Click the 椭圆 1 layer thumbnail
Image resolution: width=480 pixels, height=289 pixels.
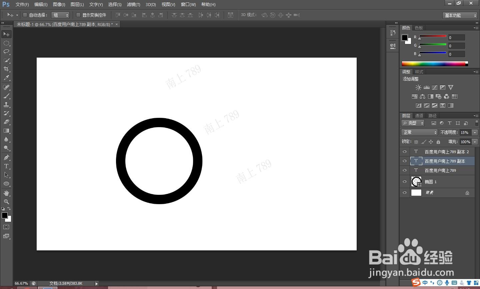[x=416, y=181]
